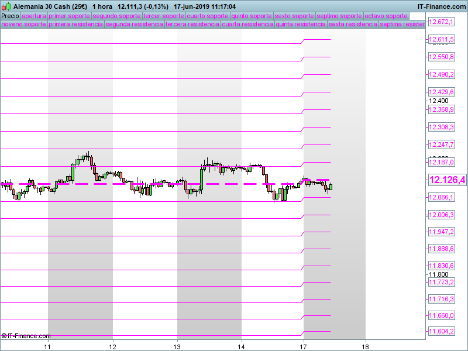Click the 'segundo soporte' legend label
The height and width of the screenshot is (351, 468).
tap(116, 16)
